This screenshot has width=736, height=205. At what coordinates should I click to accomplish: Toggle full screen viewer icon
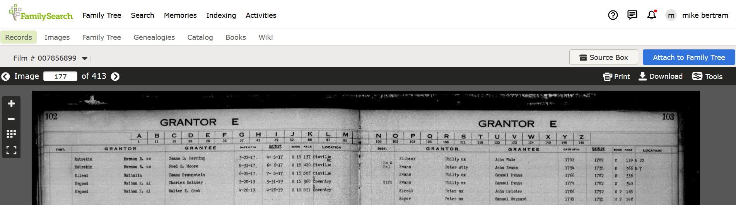click(x=11, y=150)
